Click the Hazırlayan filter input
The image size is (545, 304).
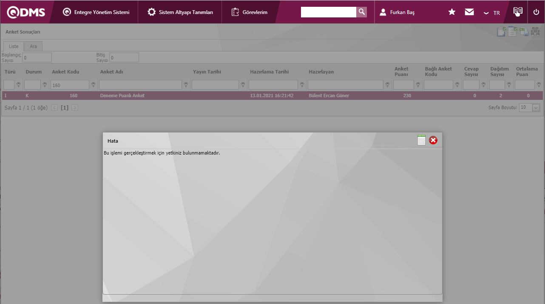click(346, 85)
